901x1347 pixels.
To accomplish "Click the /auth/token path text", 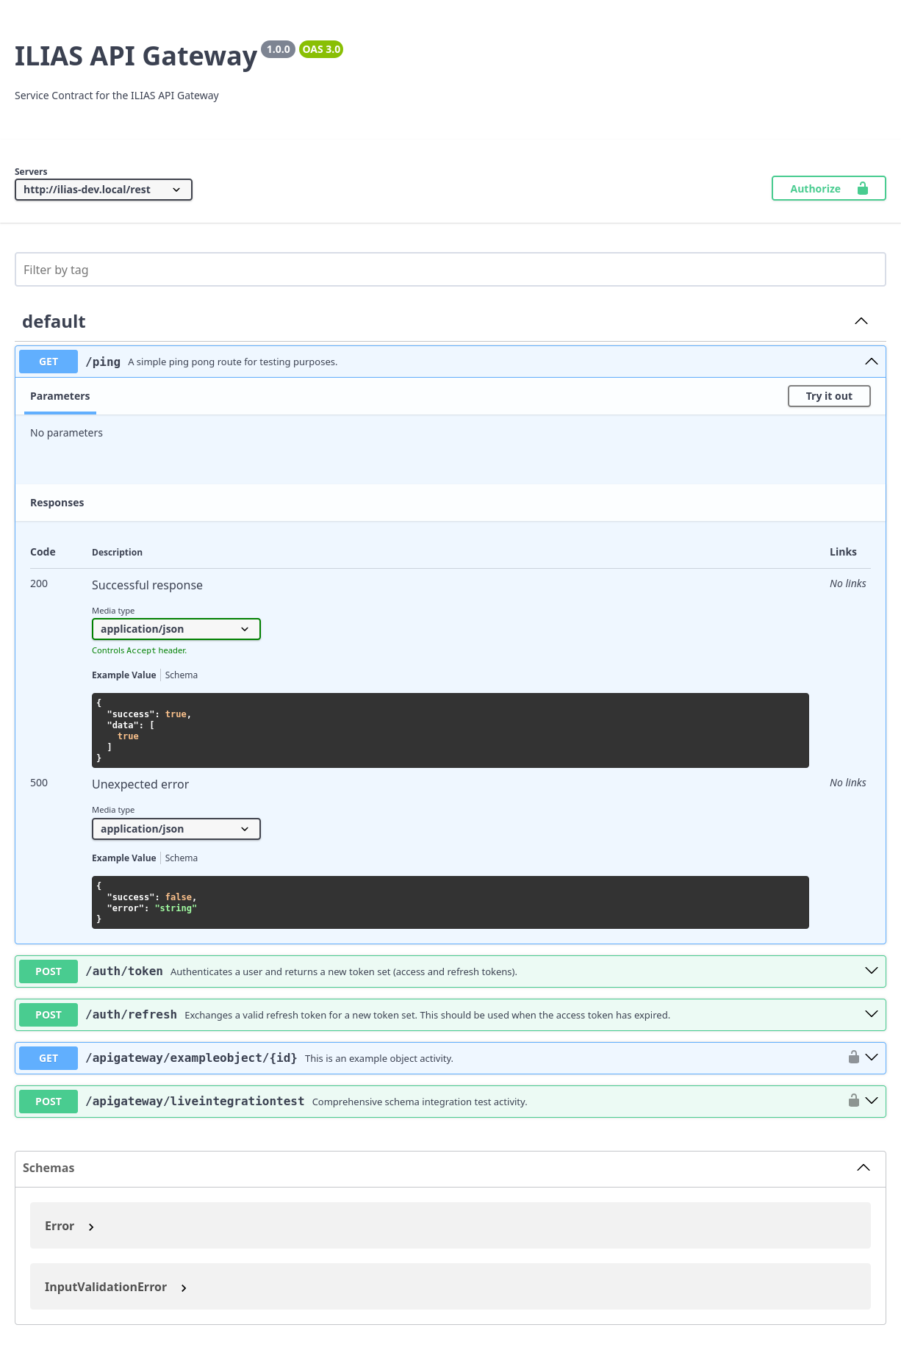I will (124, 971).
